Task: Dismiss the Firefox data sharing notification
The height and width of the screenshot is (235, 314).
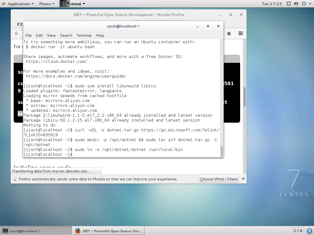Action: [243, 179]
